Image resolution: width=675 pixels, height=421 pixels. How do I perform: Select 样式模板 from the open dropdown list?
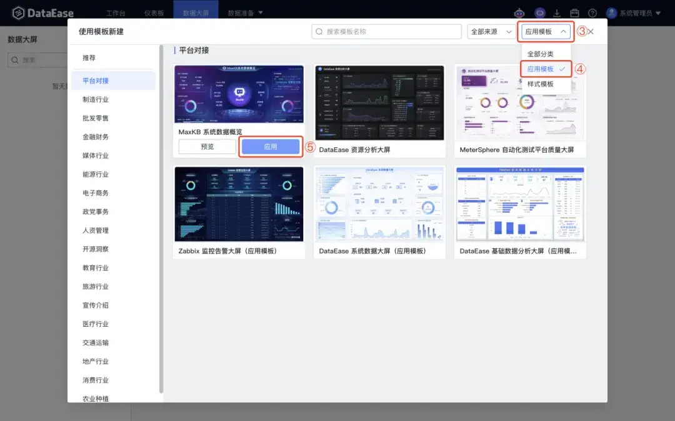tap(540, 83)
